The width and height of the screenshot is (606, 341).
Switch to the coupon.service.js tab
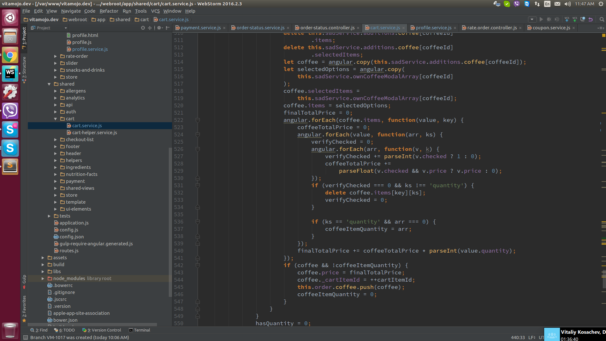[551, 28]
